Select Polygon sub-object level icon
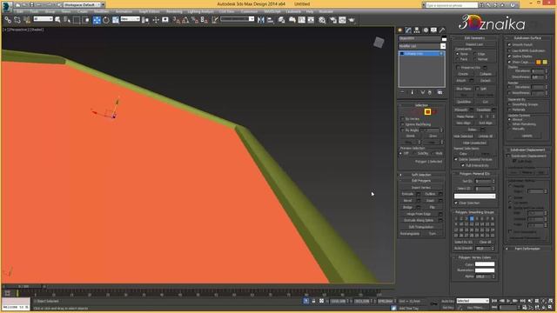557x313 pixels. pyautogui.click(x=427, y=112)
